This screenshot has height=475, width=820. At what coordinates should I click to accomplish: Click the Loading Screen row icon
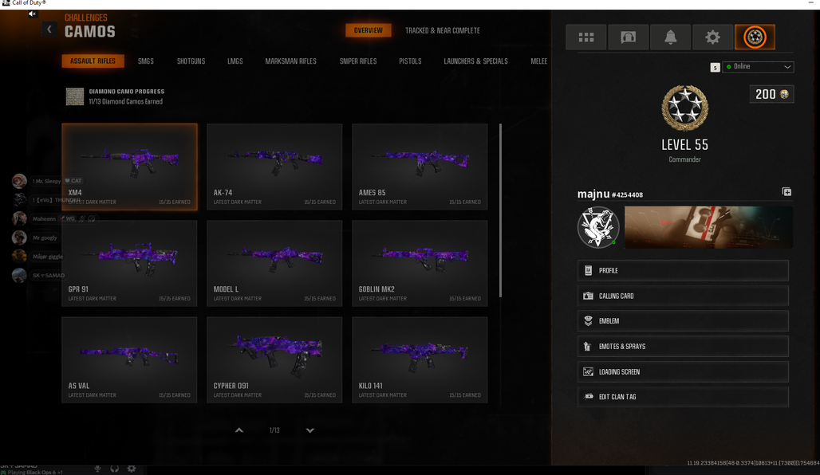pos(589,371)
